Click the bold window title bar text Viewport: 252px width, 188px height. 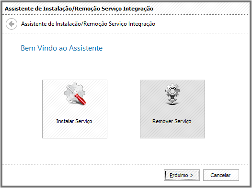79,9
